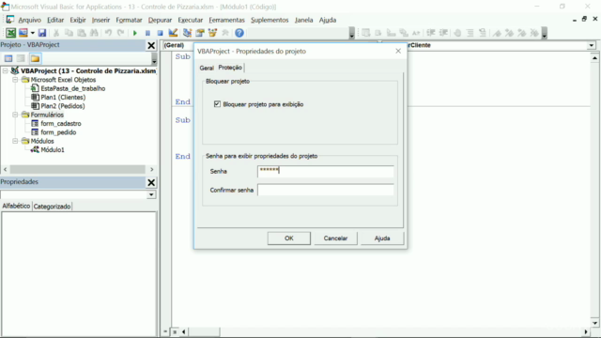This screenshot has width=601, height=338.
Task: Collapse the Formulários folder node
Action: [x=15, y=115]
